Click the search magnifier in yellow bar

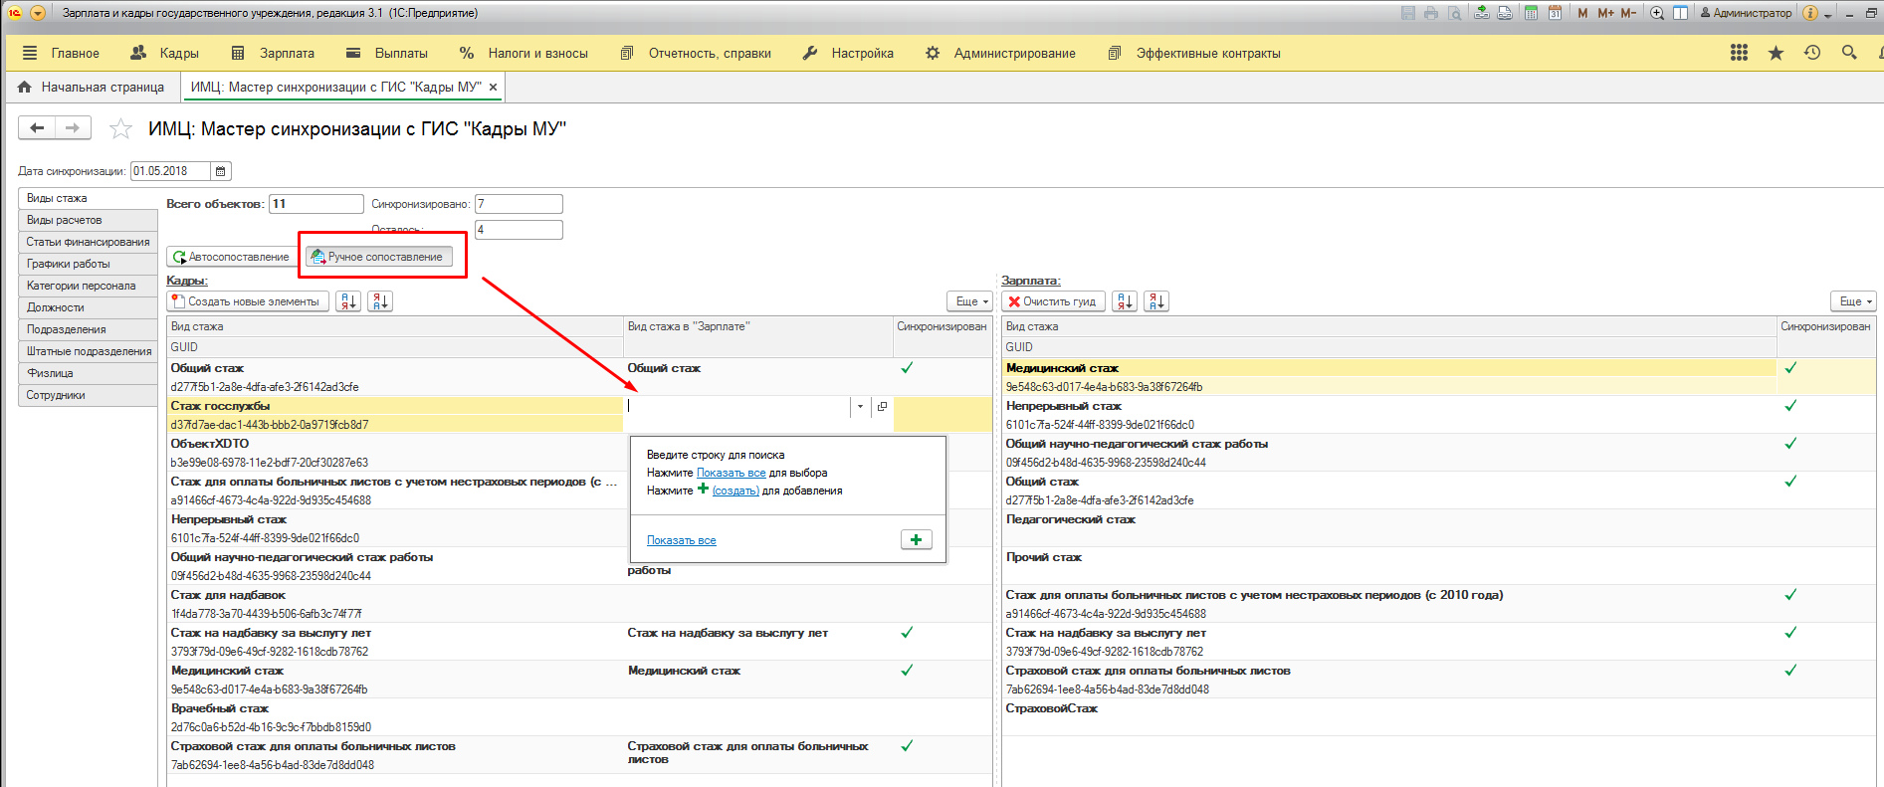coord(1849,53)
